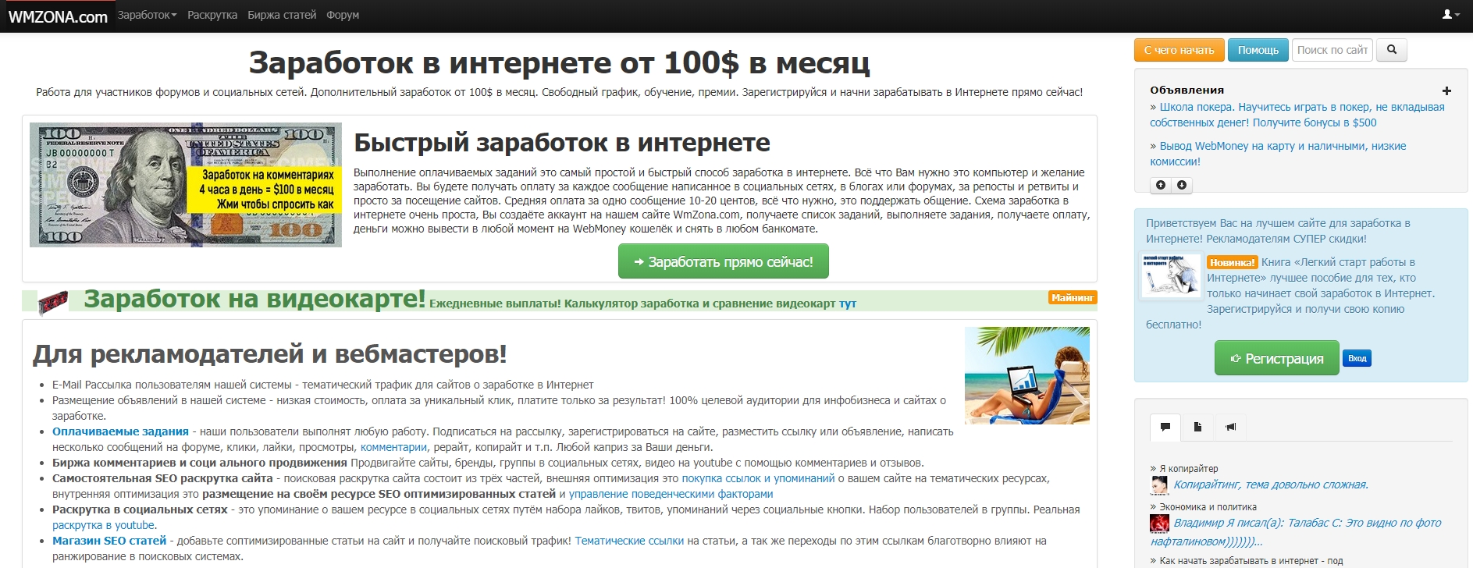The image size is (1473, 568).
Task: Switch to the articles tab (document icon)
Action: pyautogui.click(x=1197, y=427)
